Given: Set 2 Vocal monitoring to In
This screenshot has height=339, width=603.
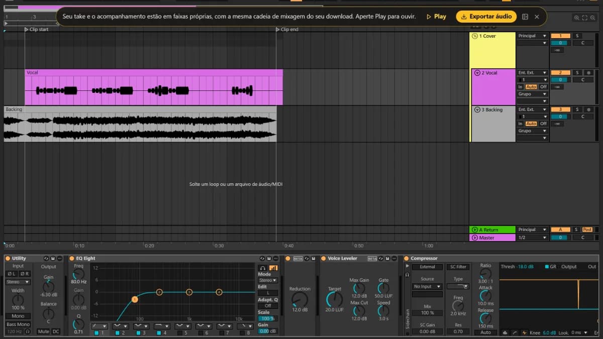Looking at the screenshot, I should [x=521, y=87].
